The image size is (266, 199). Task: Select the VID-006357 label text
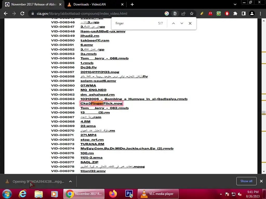(63, 72)
